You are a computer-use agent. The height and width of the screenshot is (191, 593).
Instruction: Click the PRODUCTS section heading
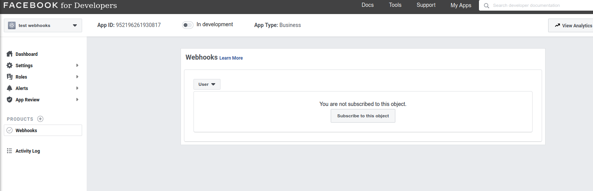click(20, 119)
